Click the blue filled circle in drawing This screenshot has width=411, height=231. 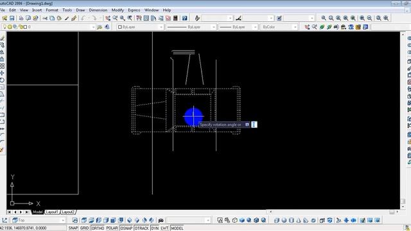point(193,117)
